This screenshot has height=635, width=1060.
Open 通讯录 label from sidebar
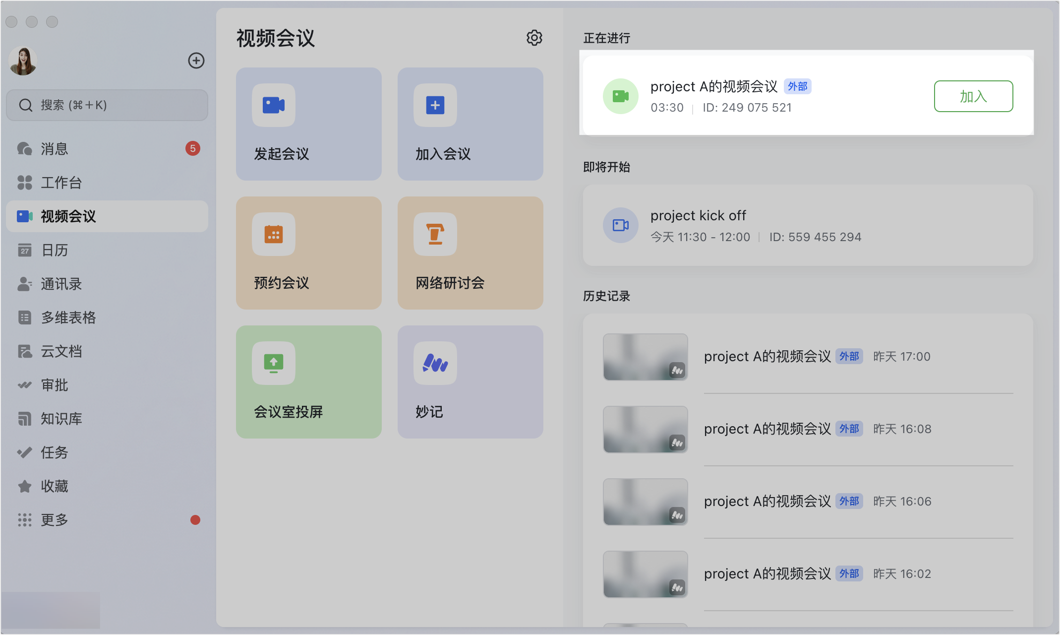61,284
